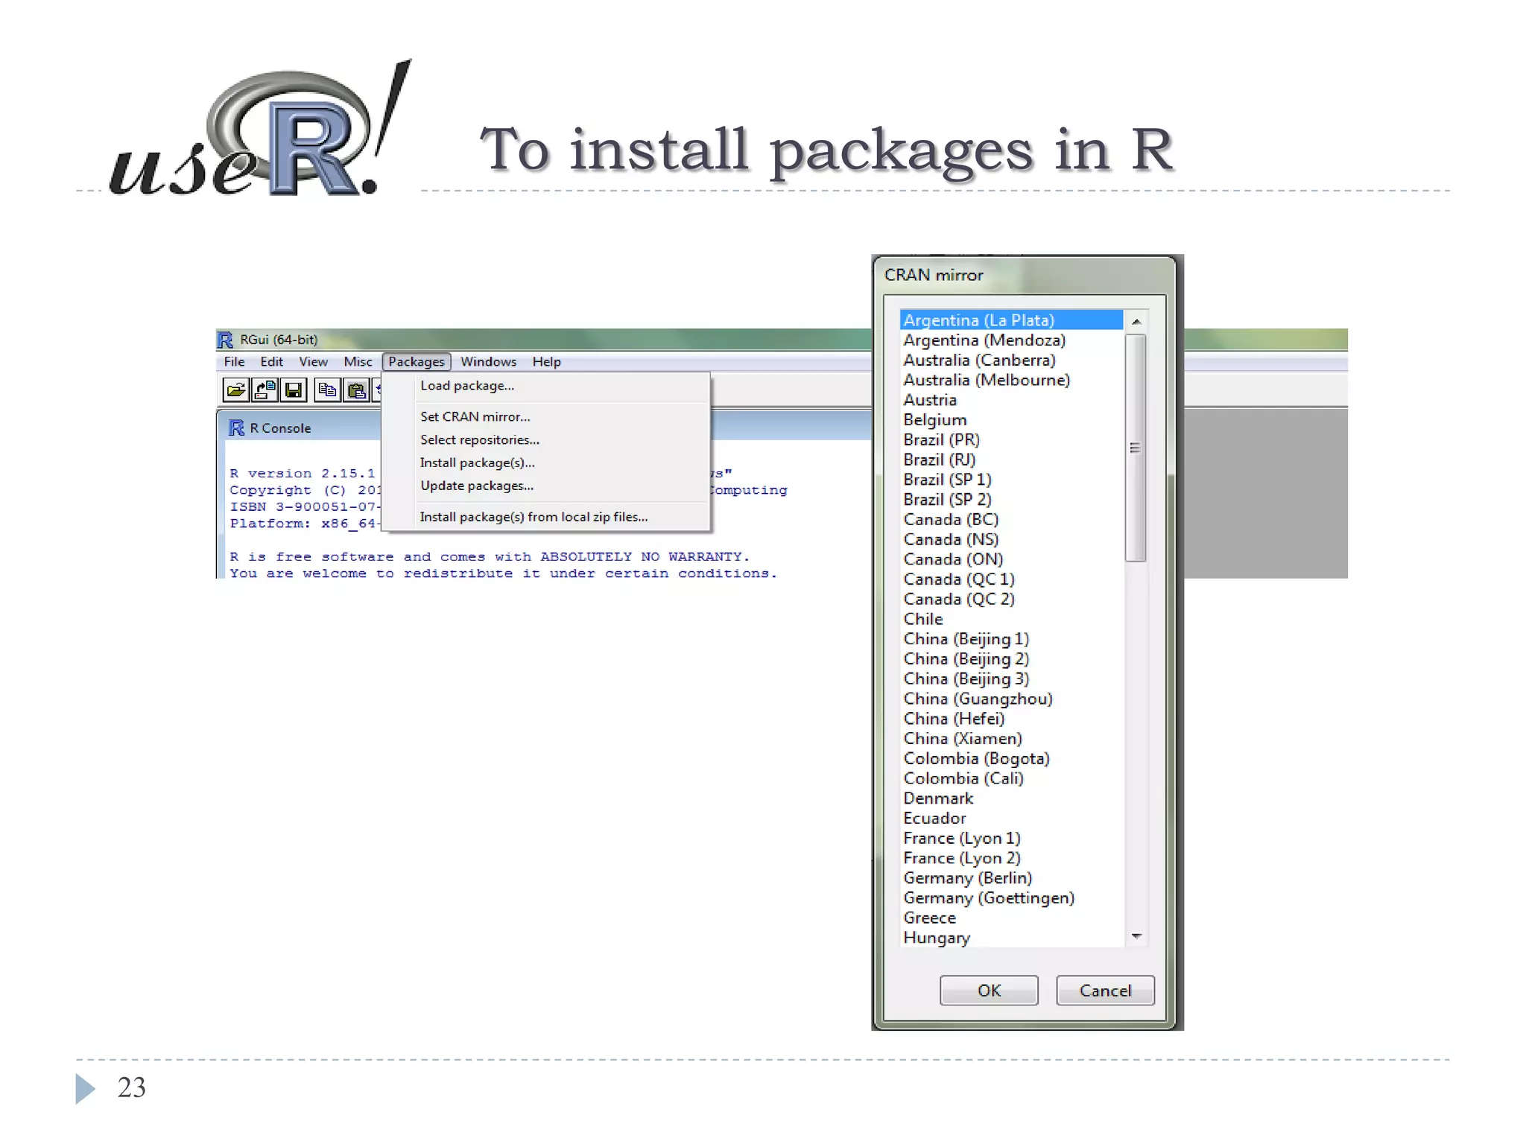Click the Open script folder icon
The width and height of the screenshot is (1526, 1144).
tap(236, 390)
